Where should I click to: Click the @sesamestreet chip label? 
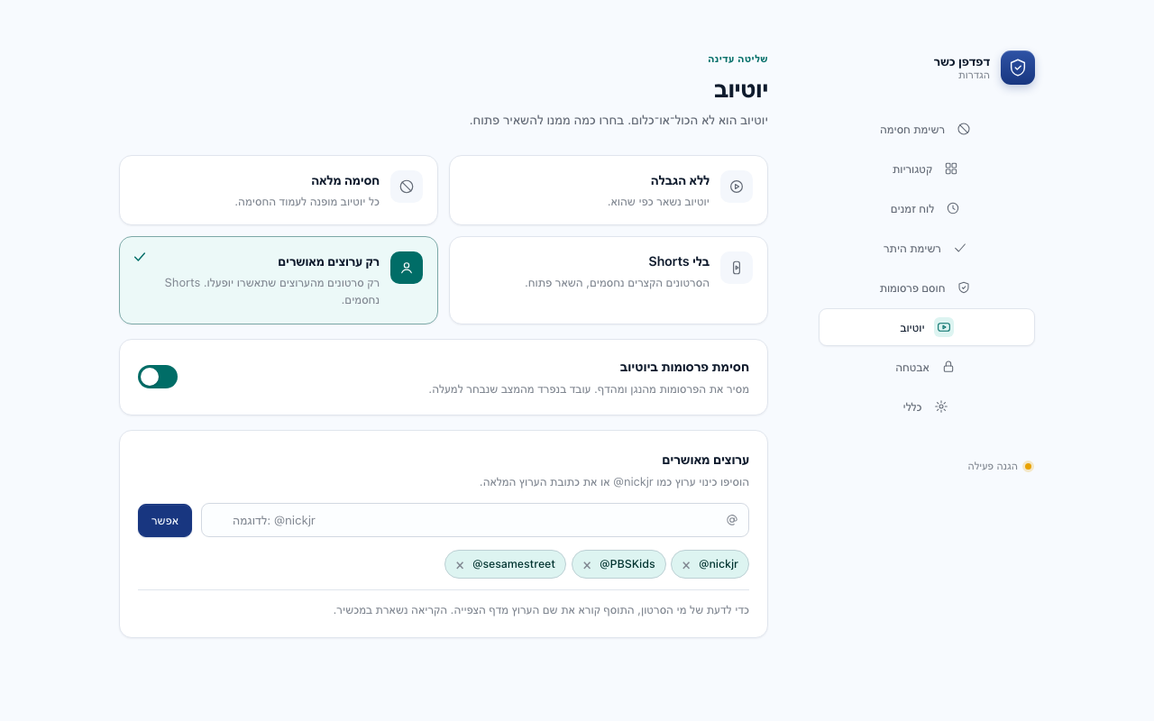514,564
